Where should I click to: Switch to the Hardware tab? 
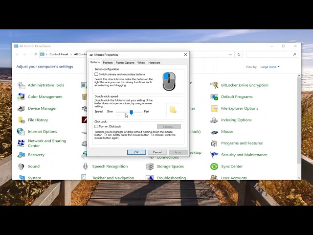(155, 63)
